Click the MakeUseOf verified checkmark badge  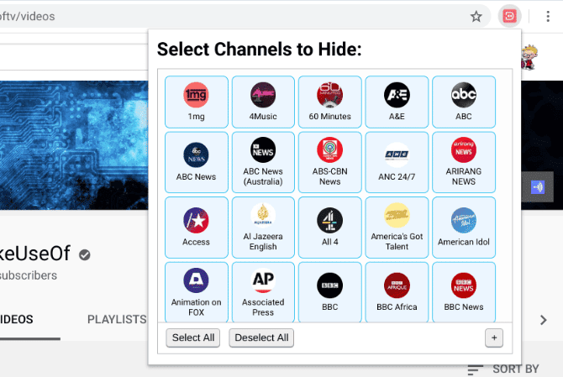[85, 254]
